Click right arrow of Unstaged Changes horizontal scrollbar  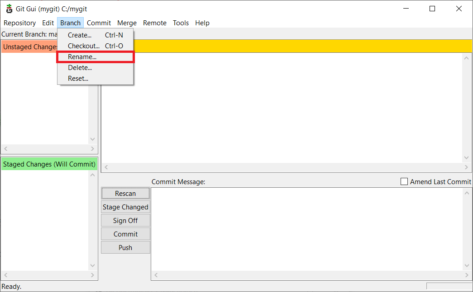click(93, 149)
